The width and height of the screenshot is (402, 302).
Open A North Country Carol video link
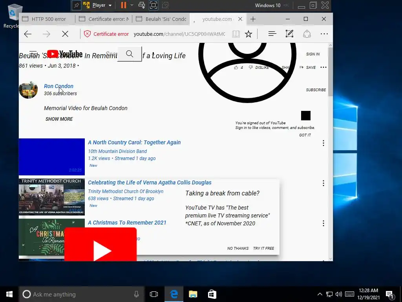(134, 142)
